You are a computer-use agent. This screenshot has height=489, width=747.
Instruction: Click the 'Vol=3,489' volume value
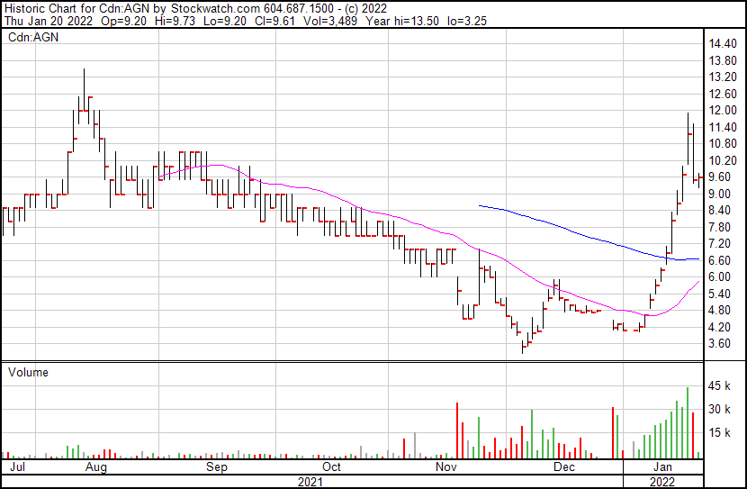pos(330,21)
